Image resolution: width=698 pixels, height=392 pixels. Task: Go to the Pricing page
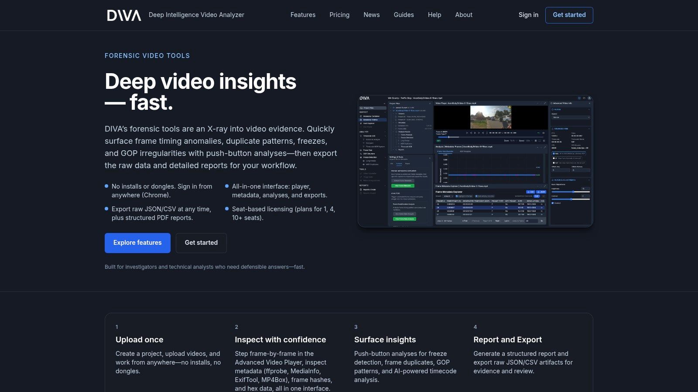(x=339, y=15)
